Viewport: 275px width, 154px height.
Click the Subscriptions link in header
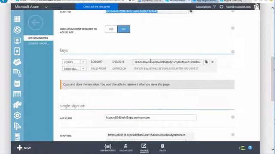tap(203, 7)
